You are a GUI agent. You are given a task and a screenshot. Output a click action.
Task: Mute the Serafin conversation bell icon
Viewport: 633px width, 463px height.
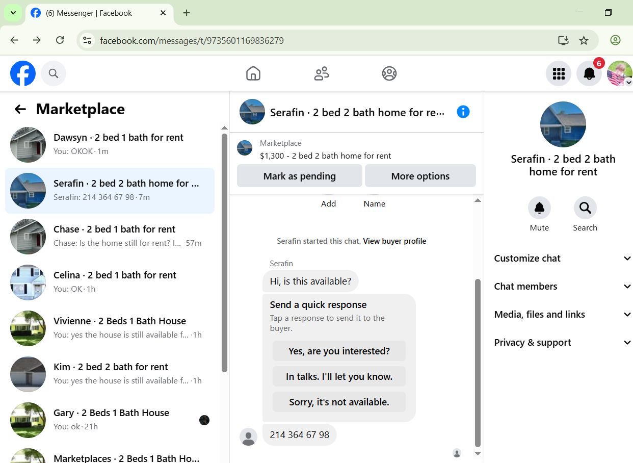(x=539, y=208)
